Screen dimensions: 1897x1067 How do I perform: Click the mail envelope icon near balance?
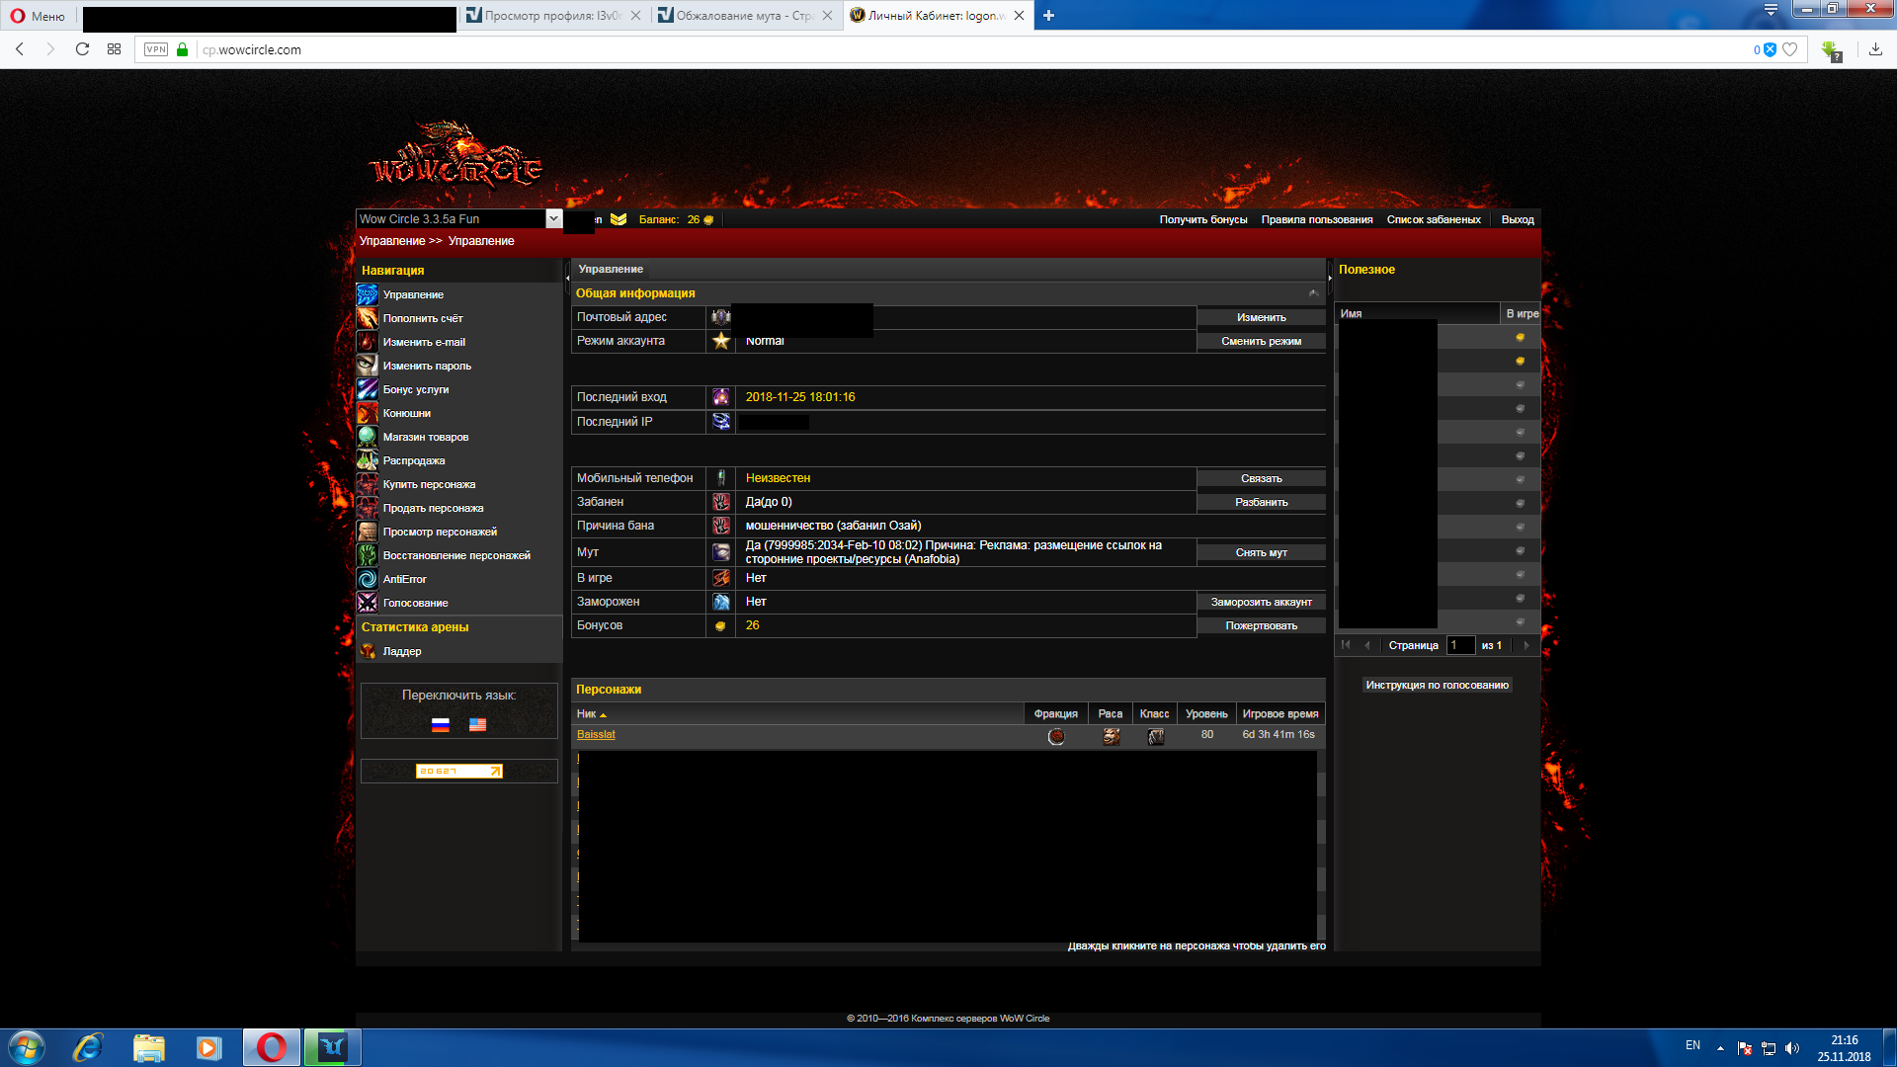click(x=619, y=219)
